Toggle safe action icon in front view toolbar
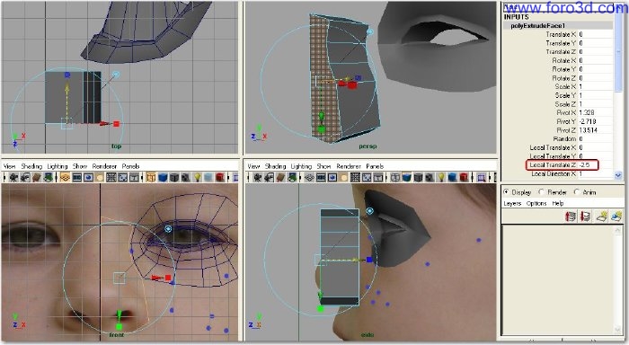629x345 pixels. (x=123, y=177)
